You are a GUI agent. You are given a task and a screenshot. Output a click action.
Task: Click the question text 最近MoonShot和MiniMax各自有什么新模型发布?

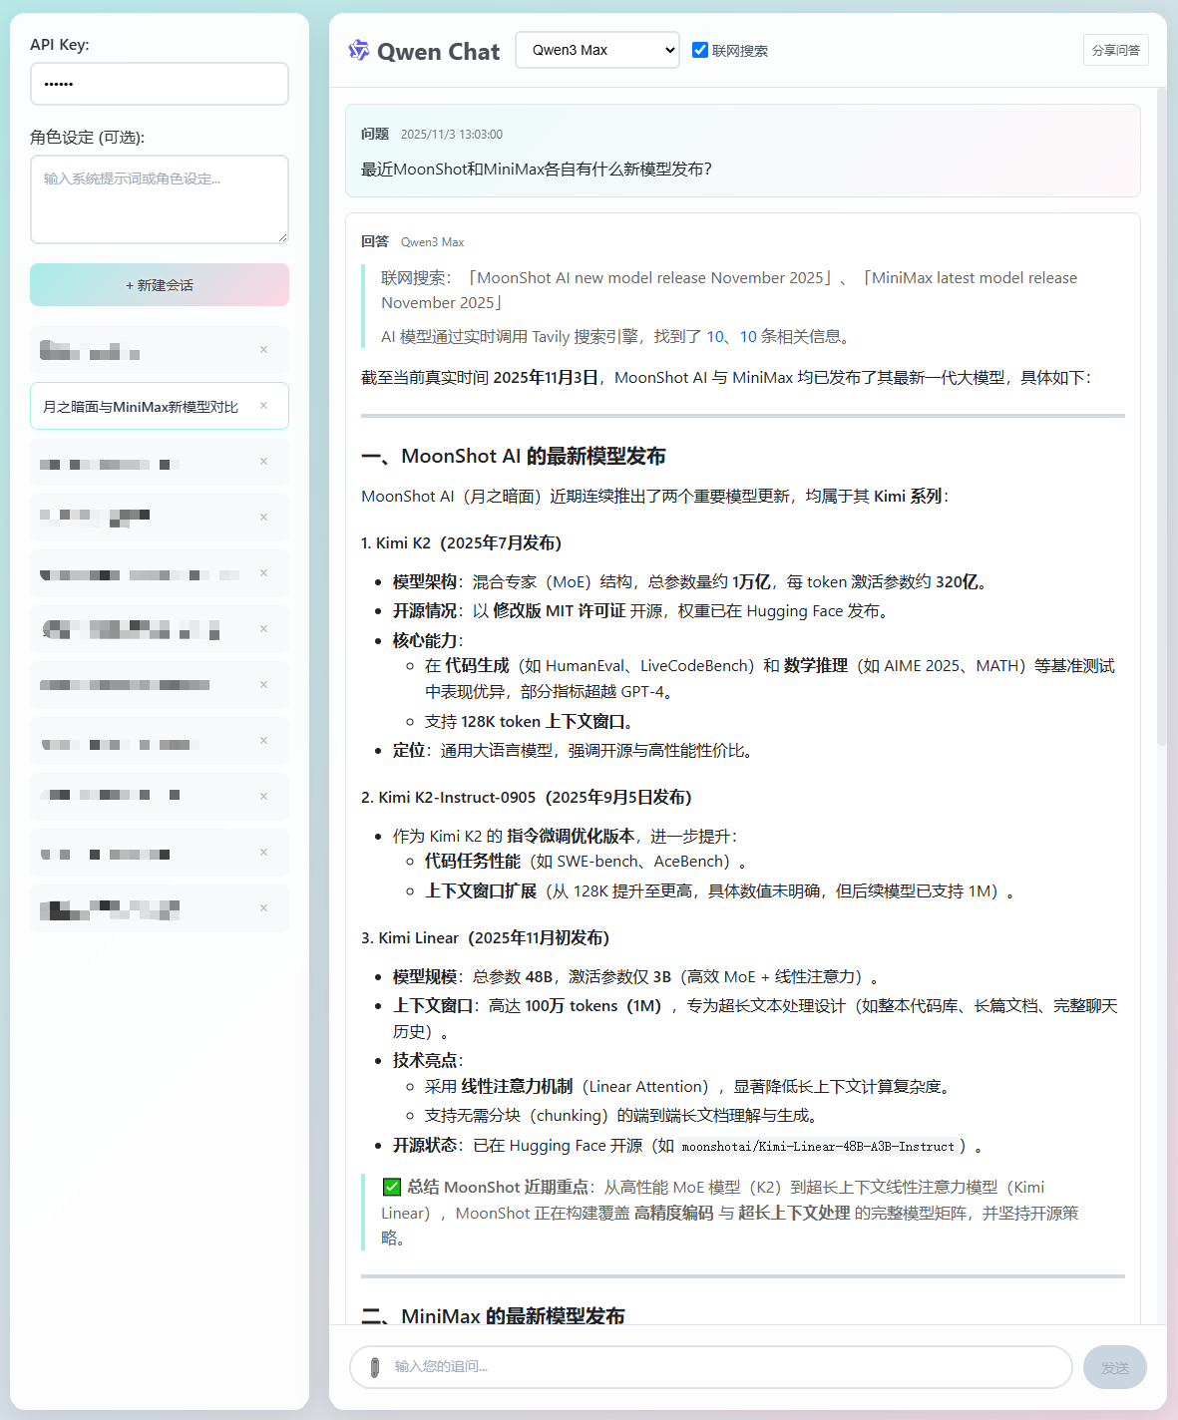tap(537, 170)
